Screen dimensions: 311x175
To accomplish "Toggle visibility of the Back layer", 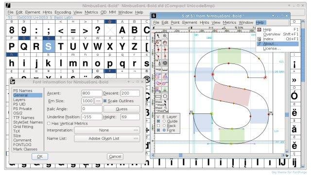I will tap(158, 126).
